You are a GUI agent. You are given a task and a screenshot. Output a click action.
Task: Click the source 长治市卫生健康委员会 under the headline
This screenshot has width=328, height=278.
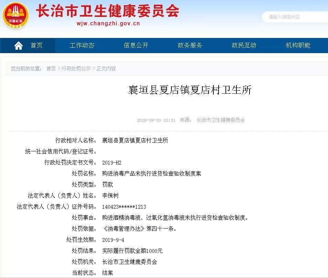(x=221, y=120)
